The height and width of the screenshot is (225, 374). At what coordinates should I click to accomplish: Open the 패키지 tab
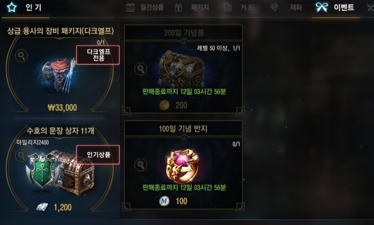coord(200,7)
